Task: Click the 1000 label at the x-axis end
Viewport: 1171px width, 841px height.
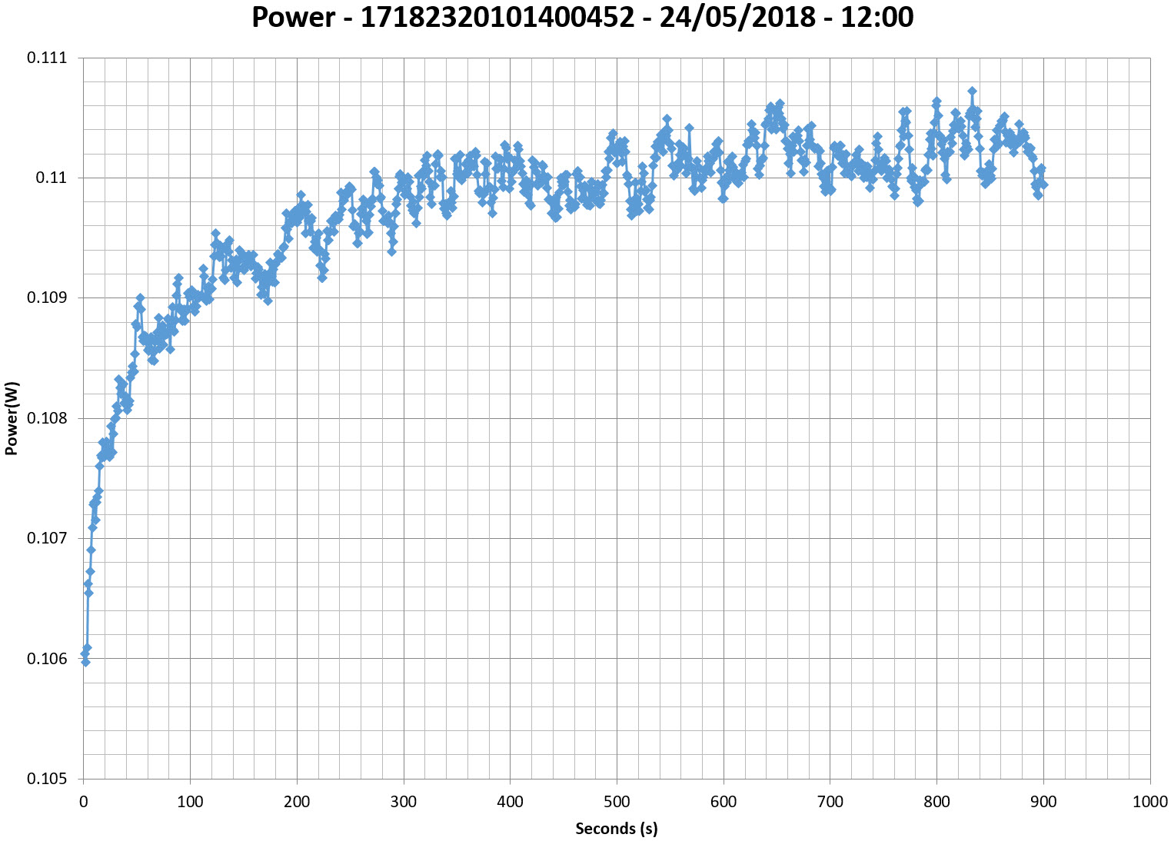Action: [x=1149, y=802]
